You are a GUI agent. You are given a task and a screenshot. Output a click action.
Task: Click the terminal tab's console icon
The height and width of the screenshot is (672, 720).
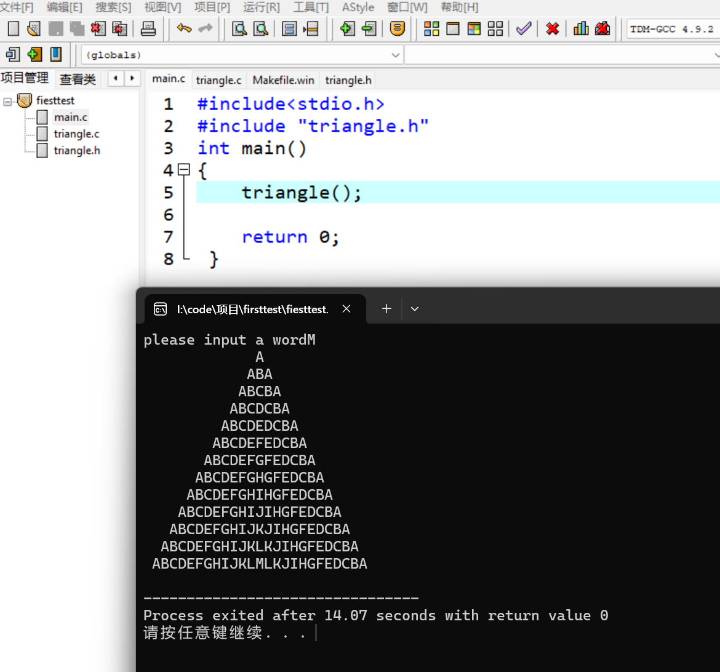pyautogui.click(x=160, y=309)
